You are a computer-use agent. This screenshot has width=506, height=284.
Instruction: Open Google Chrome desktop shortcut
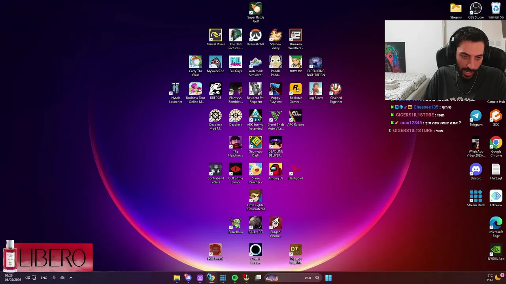tap(496, 146)
